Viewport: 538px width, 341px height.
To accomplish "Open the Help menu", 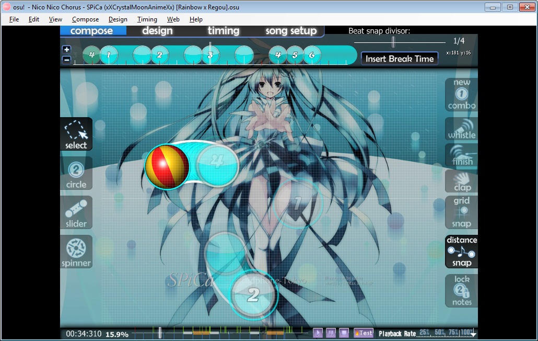I will coord(196,19).
